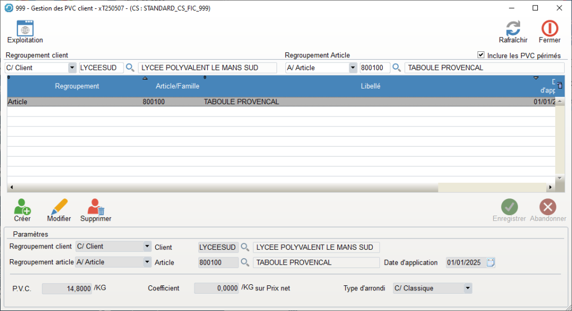Select the TABOULE PROVENCAL article row
Screen dimensions: 572x311
click(241, 102)
